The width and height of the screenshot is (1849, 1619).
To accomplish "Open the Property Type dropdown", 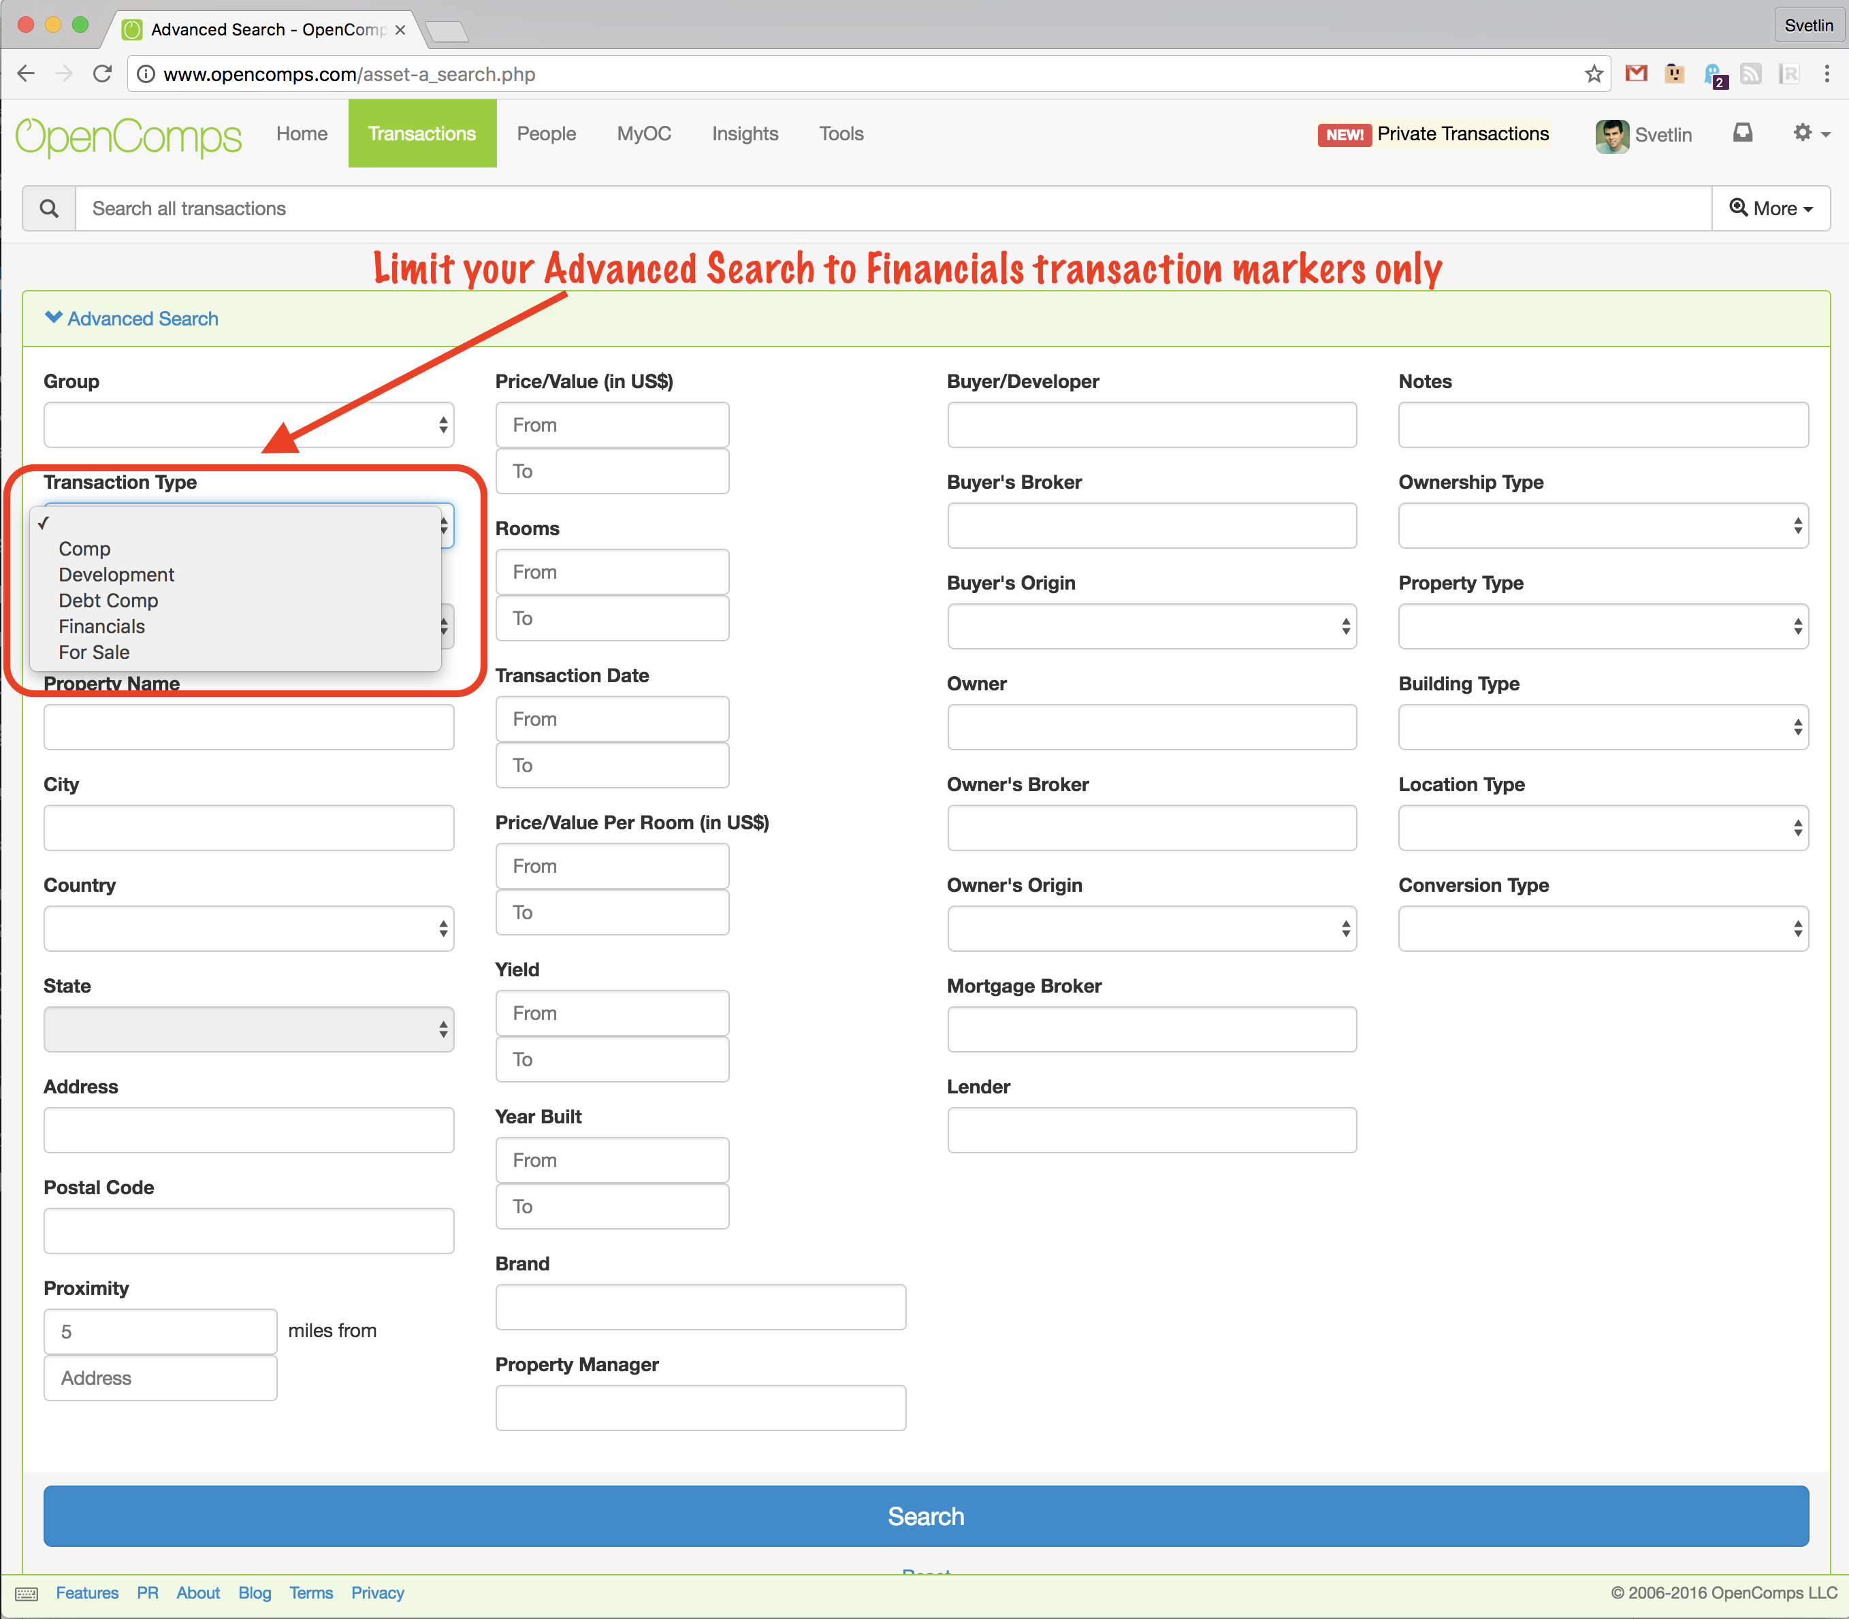I will click(1603, 626).
